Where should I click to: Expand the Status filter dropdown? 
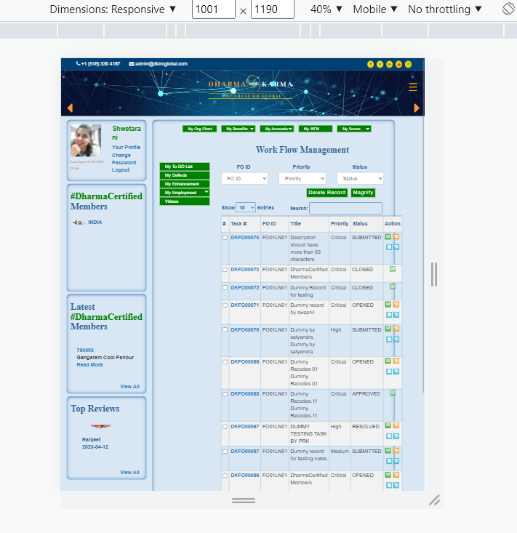(360, 178)
